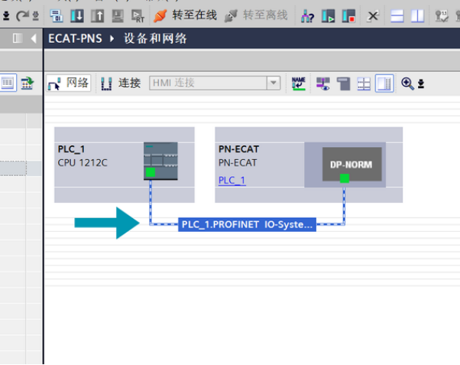Click the green PROFINET port on PLC_1

[x=151, y=172]
